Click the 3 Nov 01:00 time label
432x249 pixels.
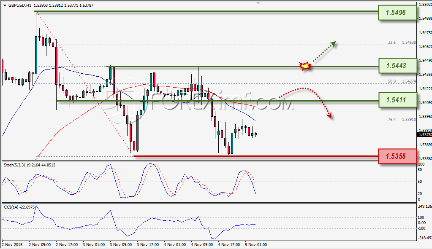pyautogui.click(x=94, y=245)
